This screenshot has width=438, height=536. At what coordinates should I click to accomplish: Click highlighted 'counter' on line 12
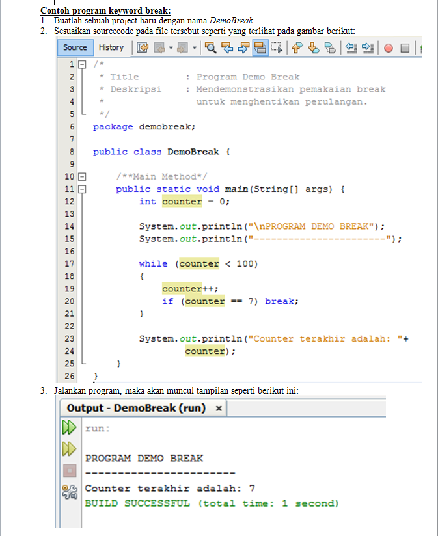tap(182, 202)
